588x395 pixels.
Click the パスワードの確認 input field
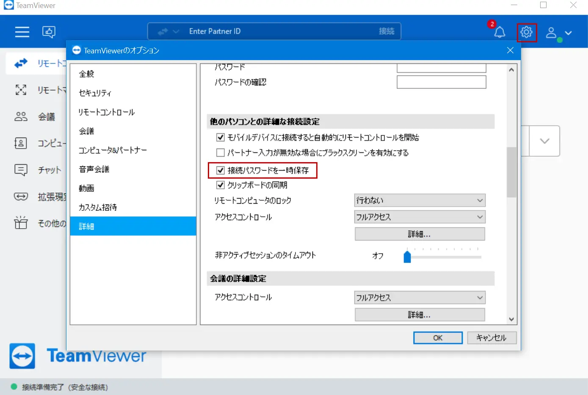pos(442,82)
